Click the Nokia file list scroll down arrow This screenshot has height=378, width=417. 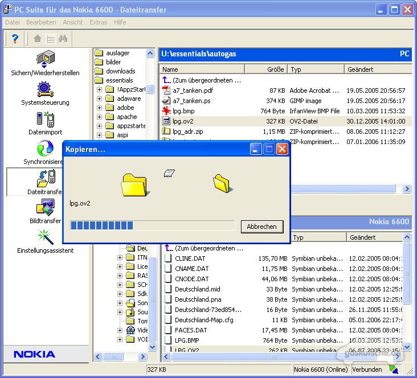[x=407, y=347]
